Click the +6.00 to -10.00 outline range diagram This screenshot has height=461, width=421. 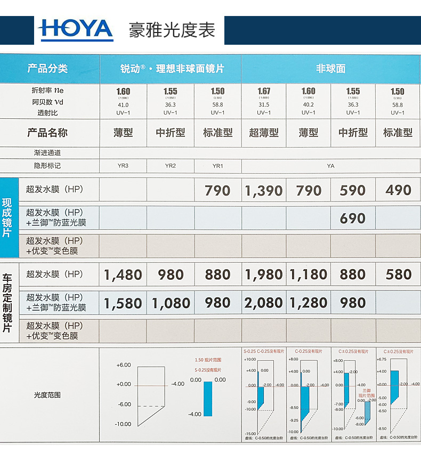[x=150, y=395]
